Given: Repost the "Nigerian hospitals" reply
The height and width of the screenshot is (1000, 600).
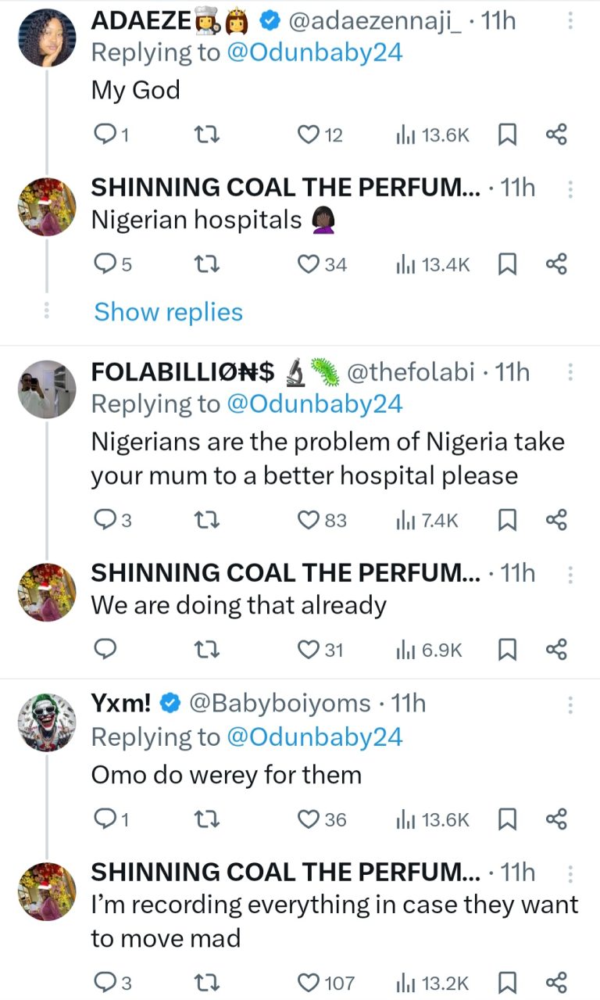Looking at the screenshot, I should click(206, 264).
